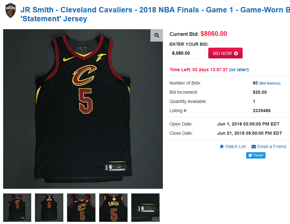Open the Email a Friend link
The width and height of the screenshot is (290, 224).
(269, 146)
